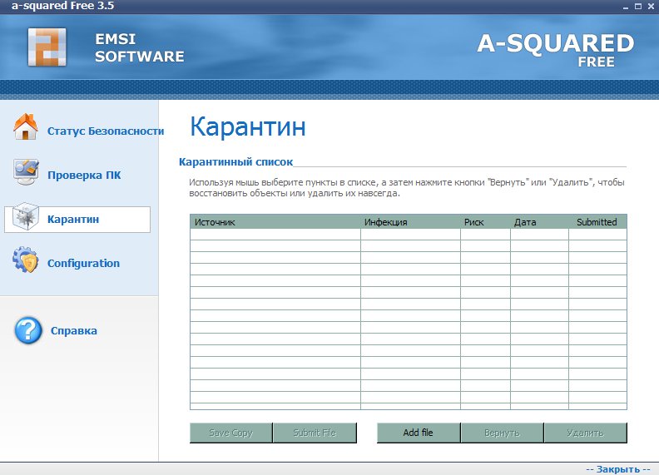Open the Проверка ПК section
The height and width of the screenshot is (475, 659).
pos(84,176)
